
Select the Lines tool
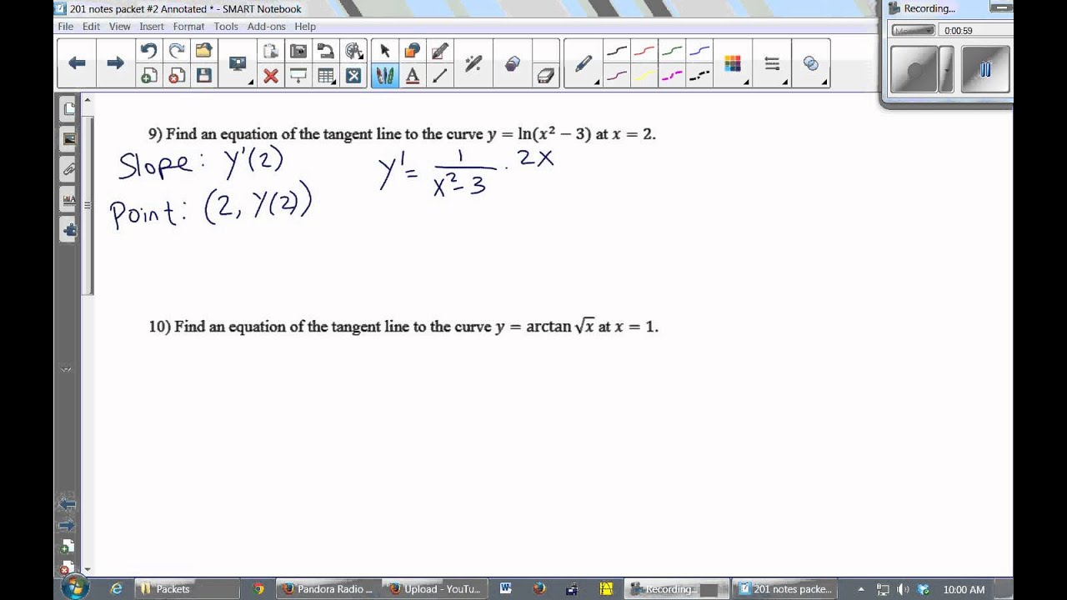pos(439,76)
